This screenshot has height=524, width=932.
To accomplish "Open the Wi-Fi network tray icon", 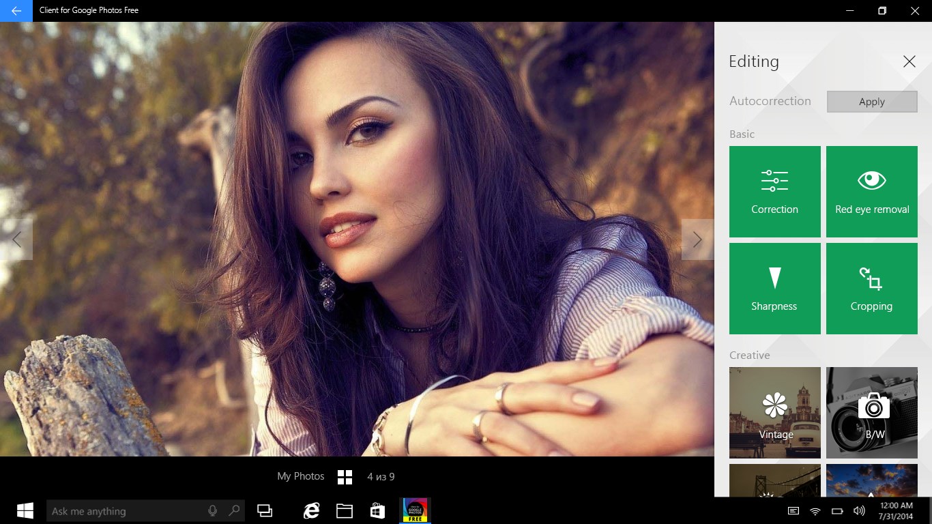I will point(815,511).
